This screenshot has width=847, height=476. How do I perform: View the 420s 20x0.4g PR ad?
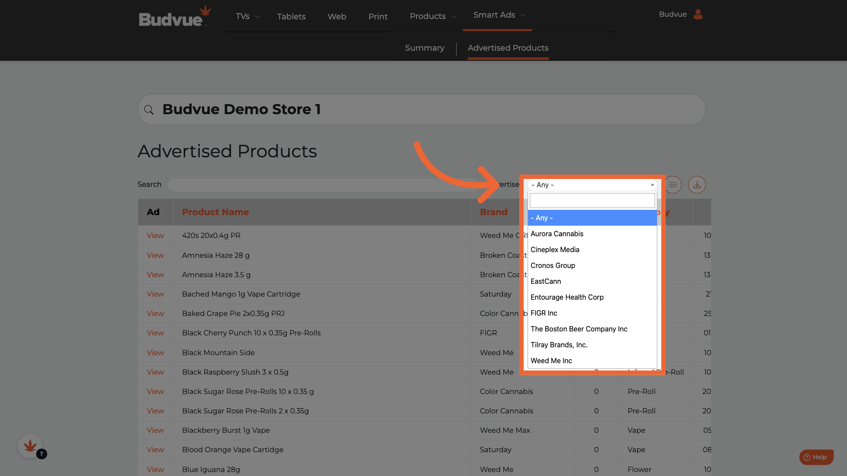(x=155, y=236)
